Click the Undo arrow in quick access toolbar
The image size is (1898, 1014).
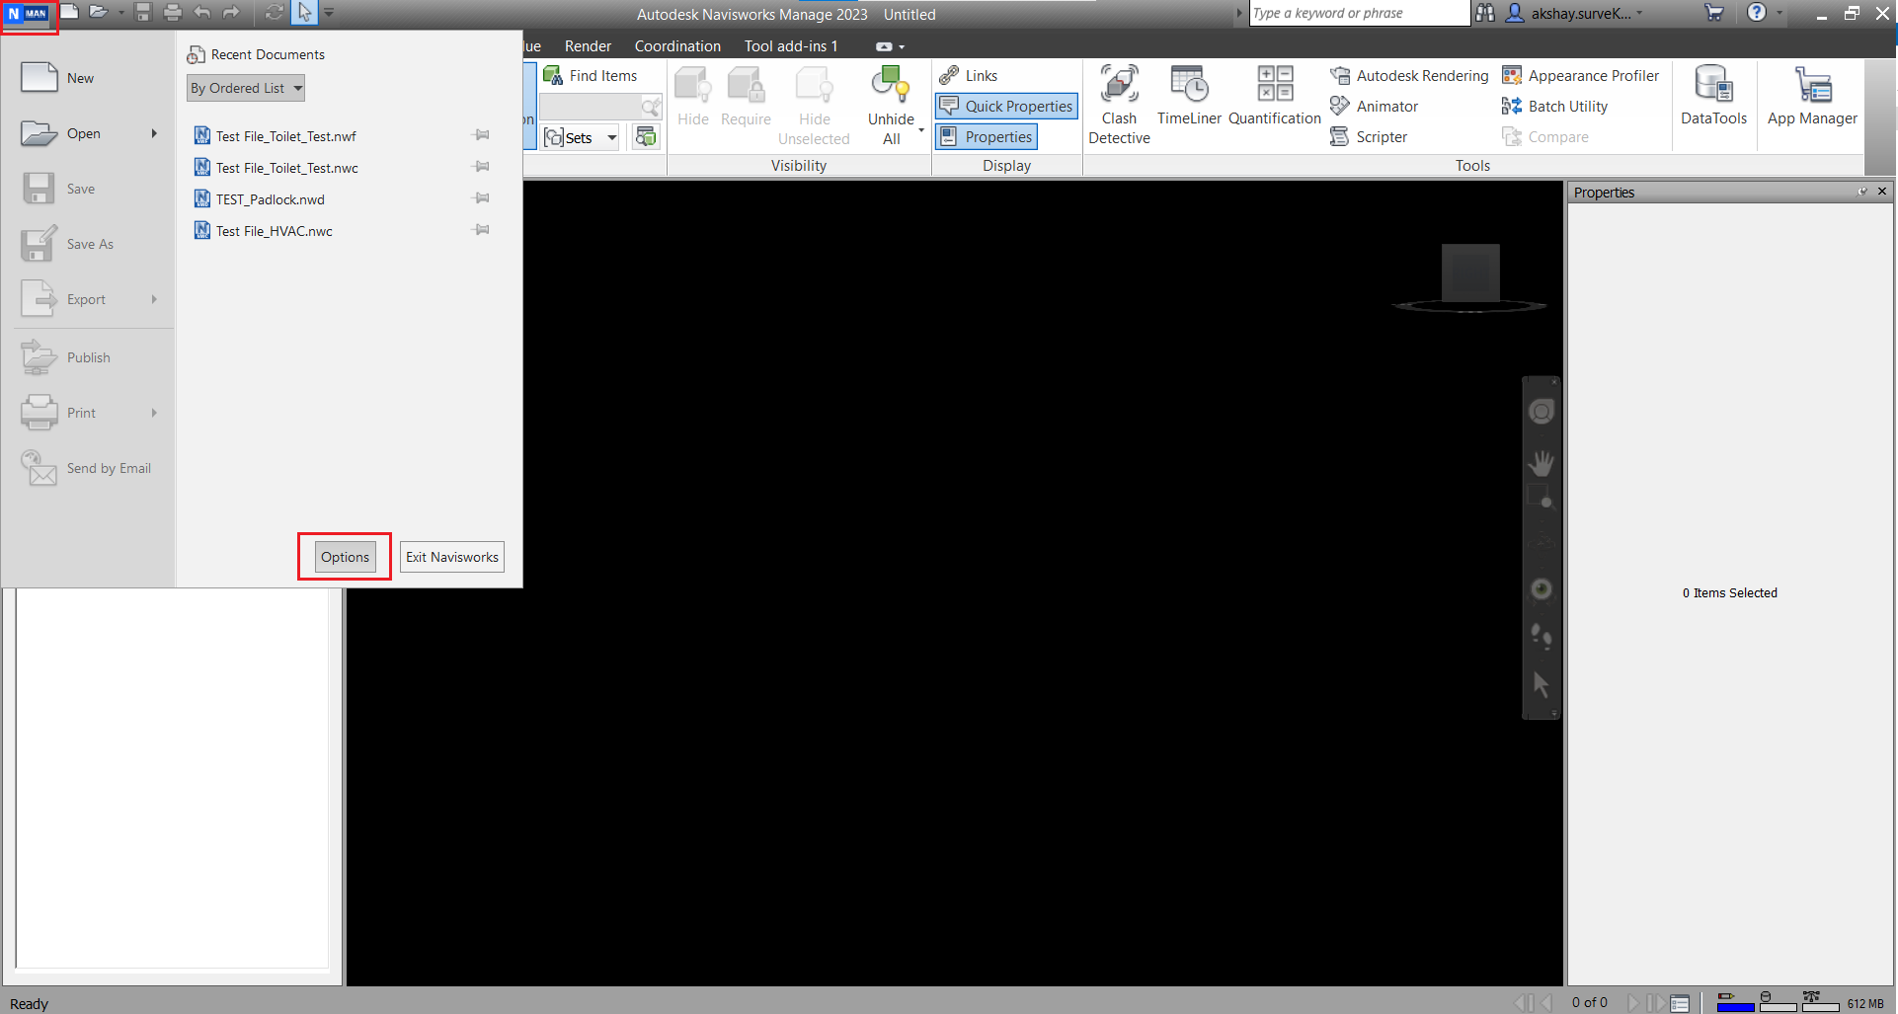pyautogui.click(x=202, y=12)
